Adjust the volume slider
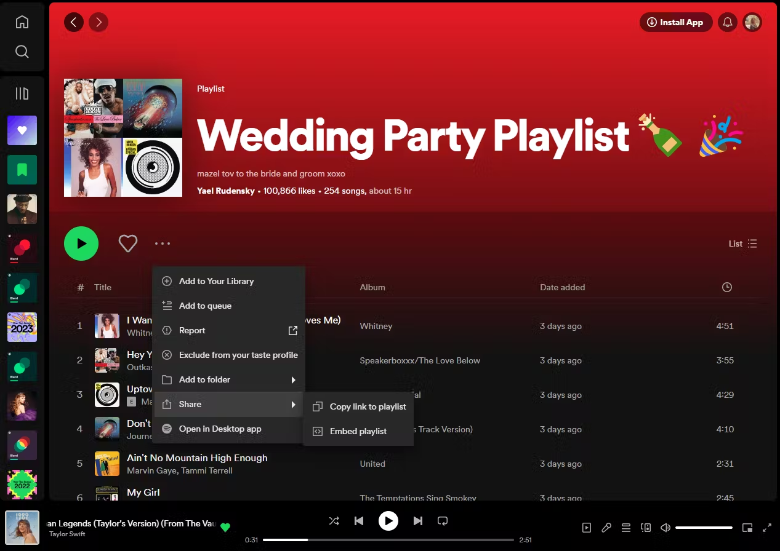The width and height of the screenshot is (780, 551). [704, 528]
